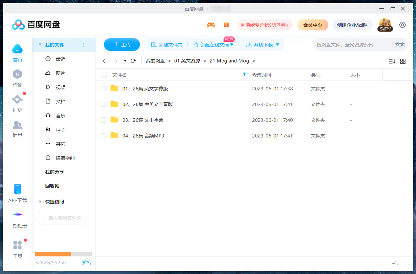Switch to grid view layout
Image resolution: width=416 pixels, height=274 pixels.
point(403,61)
